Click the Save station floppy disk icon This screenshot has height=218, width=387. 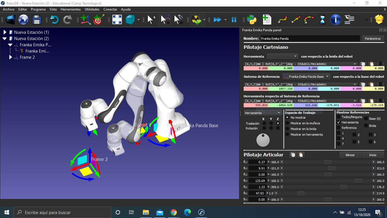[x=37, y=20]
